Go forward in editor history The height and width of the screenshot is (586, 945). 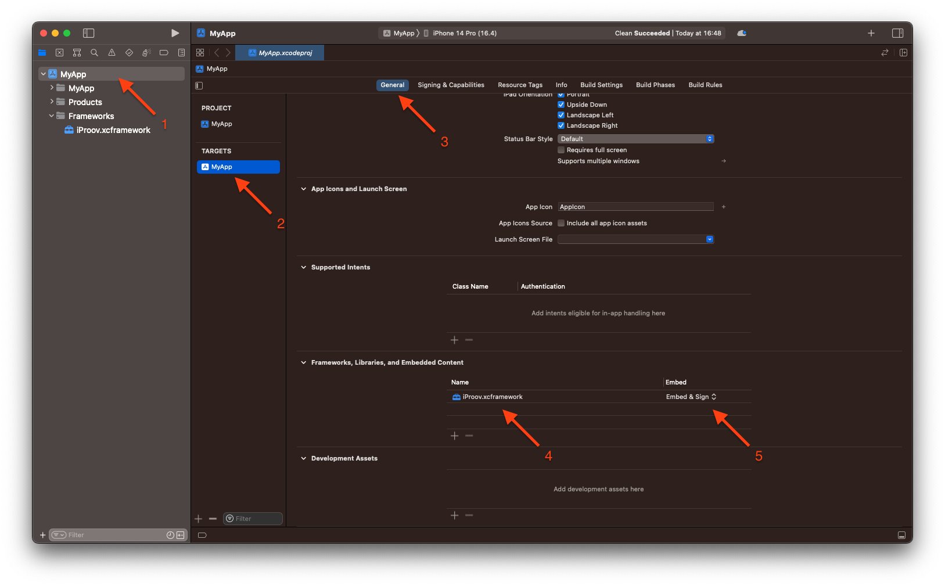point(228,52)
